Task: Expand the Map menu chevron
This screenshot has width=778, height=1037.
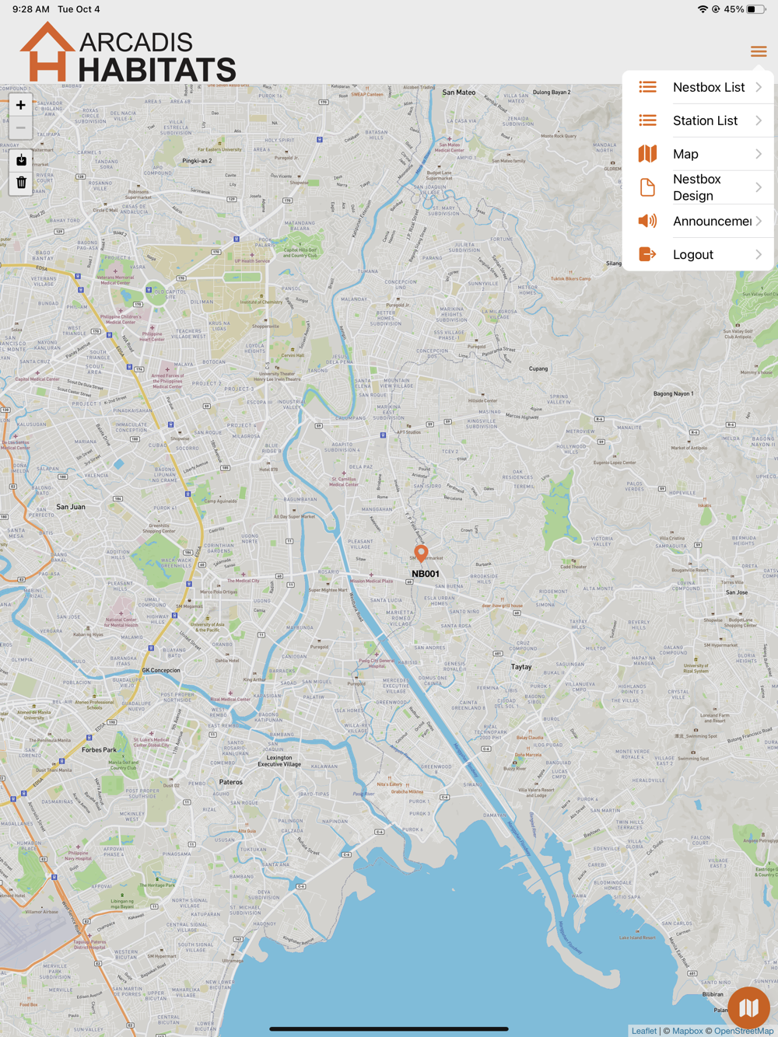Action: click(759, 154)
